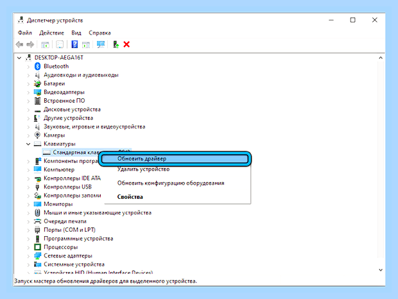Click the red X uninstall device icon
Image resolution: width=398 pixels, height=299 pixels.
tap(126, 44)
